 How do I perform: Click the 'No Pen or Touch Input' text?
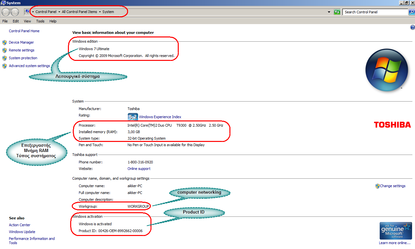point(166,145)
